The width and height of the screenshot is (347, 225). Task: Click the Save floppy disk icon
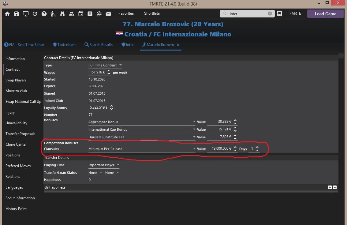pos(17,14)
